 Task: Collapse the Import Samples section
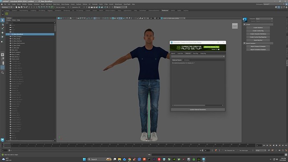tap(245, 43)
